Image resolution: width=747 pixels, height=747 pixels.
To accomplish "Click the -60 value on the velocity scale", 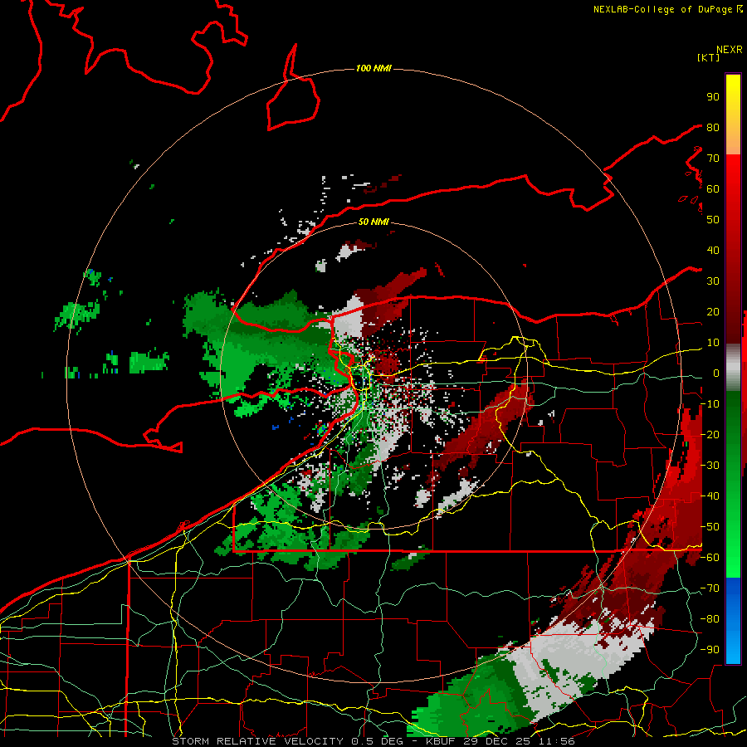I will click(x=710, y=558).
